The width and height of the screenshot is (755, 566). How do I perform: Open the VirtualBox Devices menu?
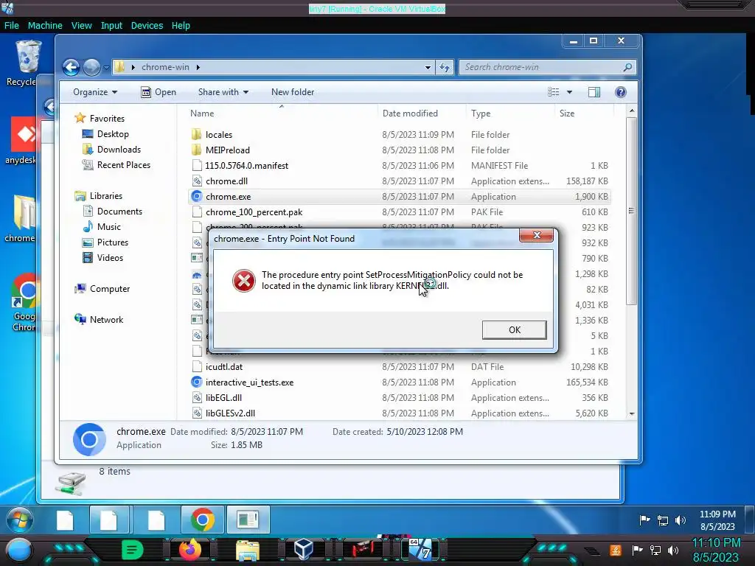coord(147,26)
